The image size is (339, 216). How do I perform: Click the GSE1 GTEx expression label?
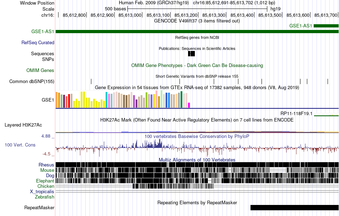click(48, 100)
